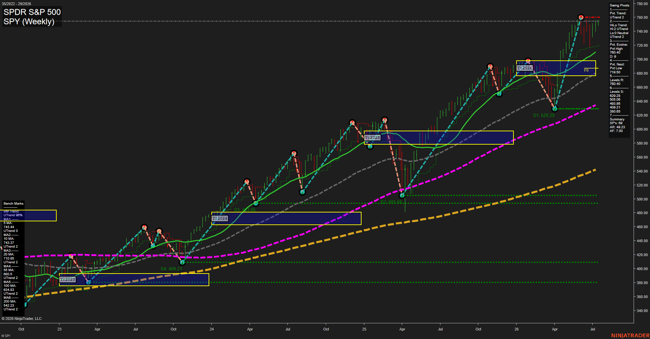
Task: Select the Y:2026 yearly zone label
Action: click(x=525, y=68)
